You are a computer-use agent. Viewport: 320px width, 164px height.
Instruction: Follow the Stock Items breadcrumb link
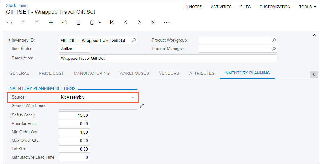[x=17, y=6]
